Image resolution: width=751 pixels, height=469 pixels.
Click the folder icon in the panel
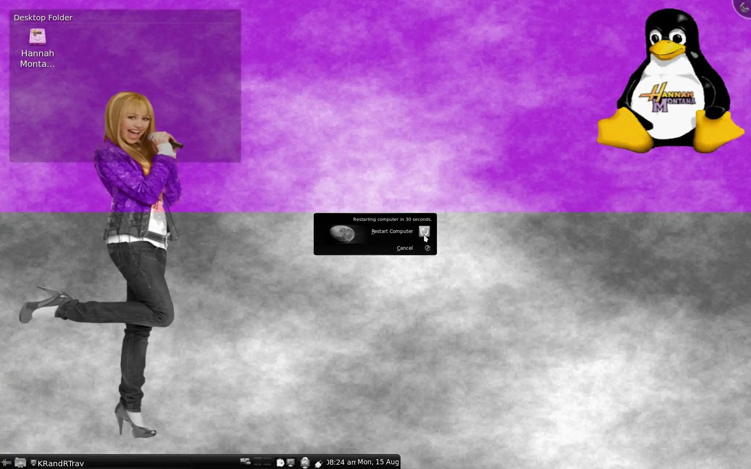[x=20, y=463]
